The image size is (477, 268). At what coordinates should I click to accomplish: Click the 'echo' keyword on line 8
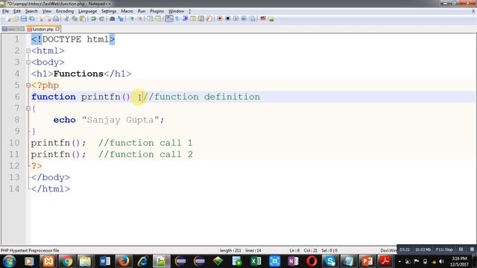(65, 120)
